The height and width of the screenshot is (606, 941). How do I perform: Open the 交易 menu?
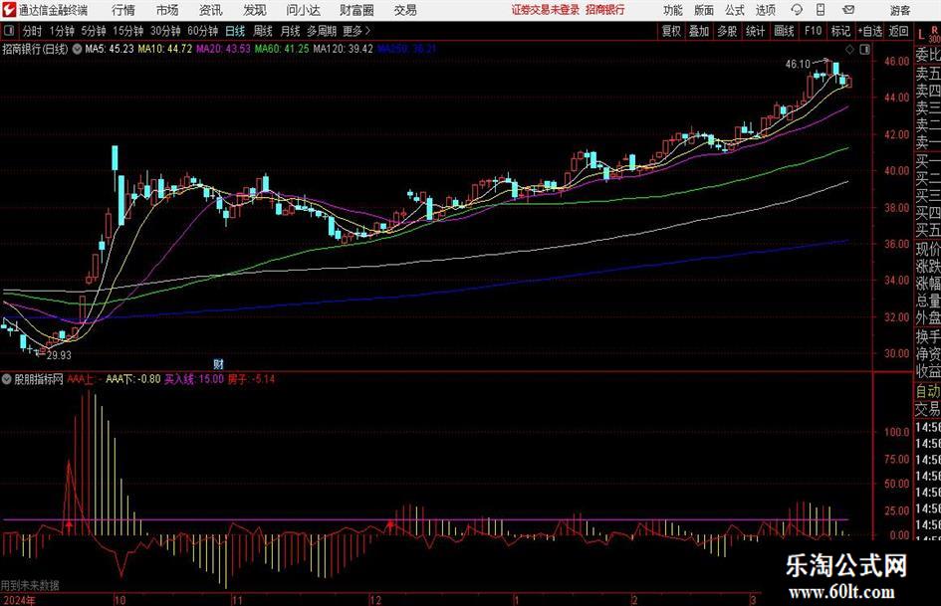click(405, 10)
